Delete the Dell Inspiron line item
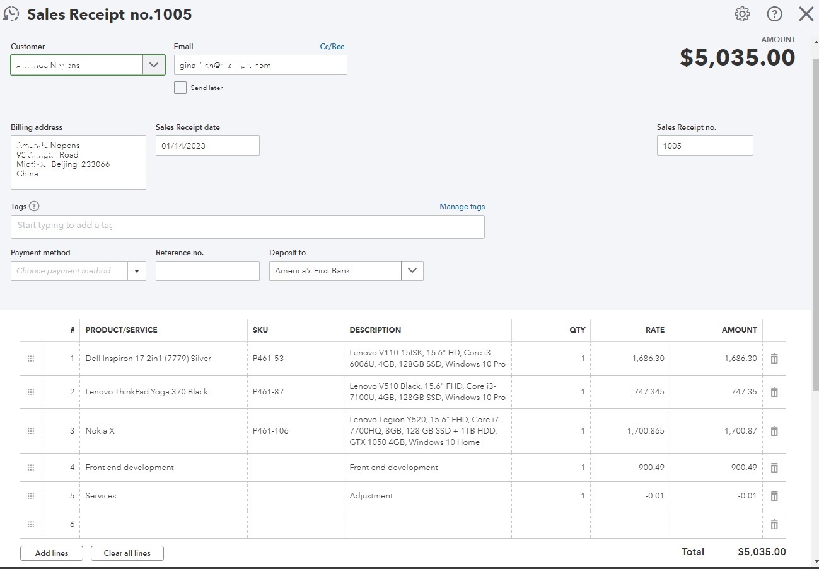819x569 pixels. click(774, 359)
